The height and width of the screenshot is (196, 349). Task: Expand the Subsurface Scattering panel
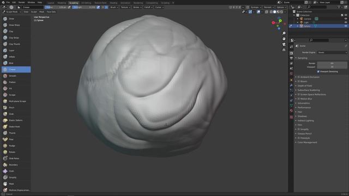point(309,90)
